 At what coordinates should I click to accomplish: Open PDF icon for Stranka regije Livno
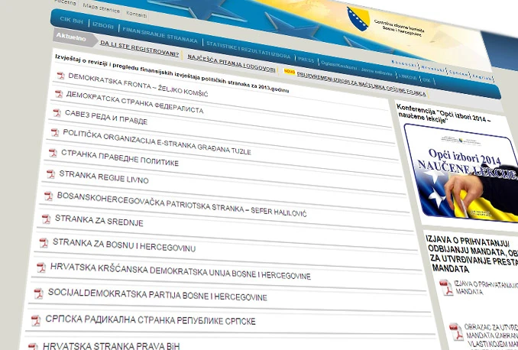tap(50, 173)
